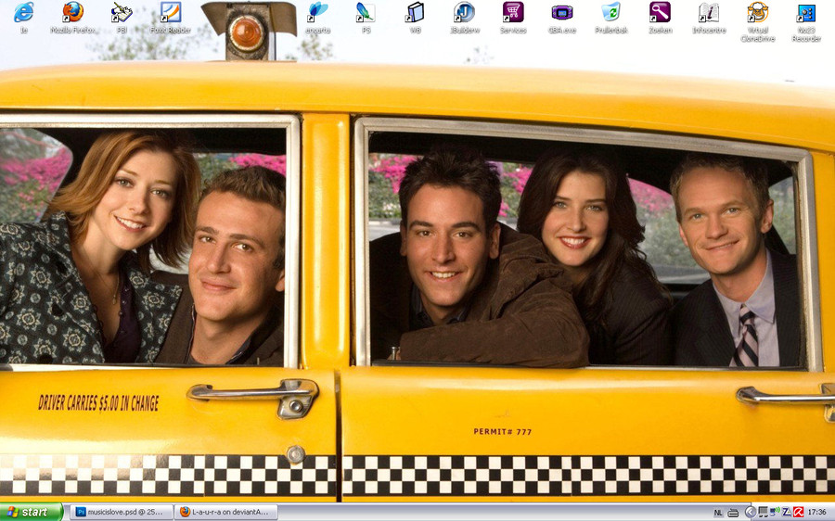
Task: Open the Avira antivirus tray icon
Action: tap(798, 512)
